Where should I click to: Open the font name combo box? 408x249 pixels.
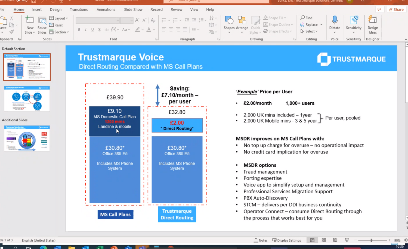[97, 20]
